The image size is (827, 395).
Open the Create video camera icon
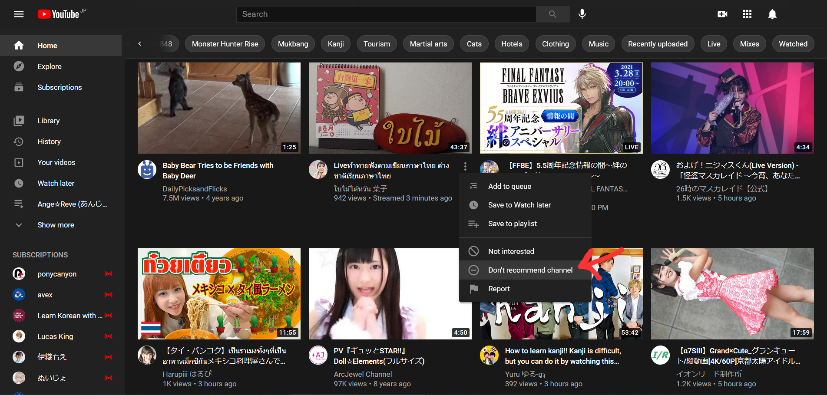(x=722, y=14)
